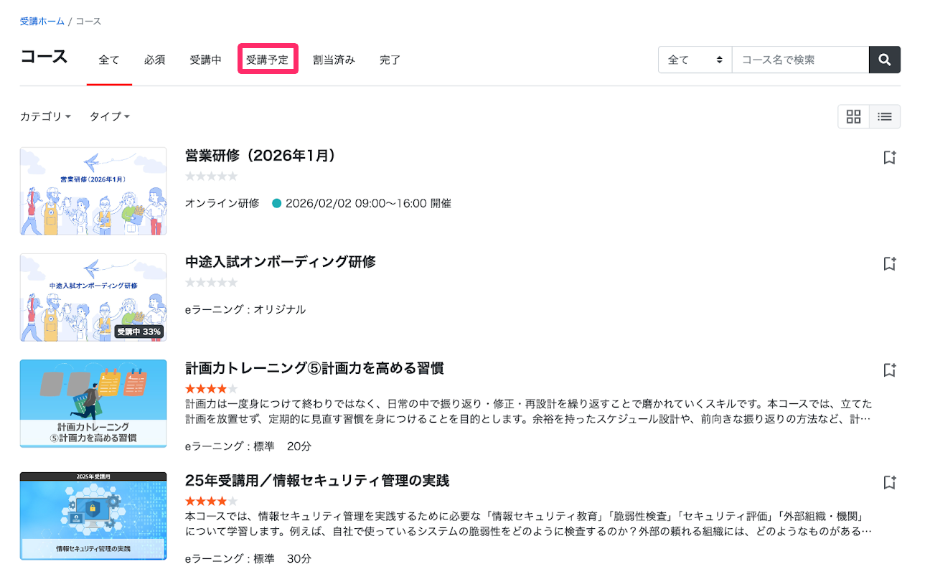Go to 受講ホーム breadcrumb link
Image resolution: width=925 pixels, height=582 pixels.
click(x=42, y=21)
